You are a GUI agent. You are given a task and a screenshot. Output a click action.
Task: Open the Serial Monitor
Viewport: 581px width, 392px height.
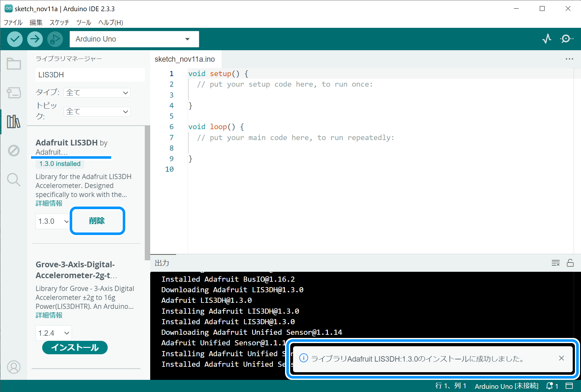click(x=566, y=39)
